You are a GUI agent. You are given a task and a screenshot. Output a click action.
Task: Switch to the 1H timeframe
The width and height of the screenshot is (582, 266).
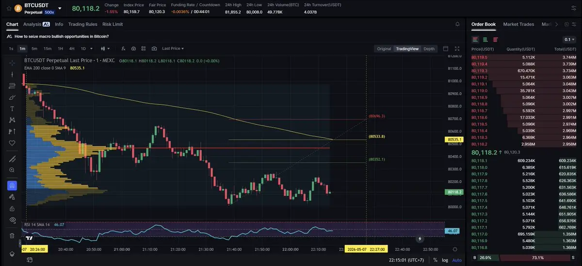coord(61,48)
